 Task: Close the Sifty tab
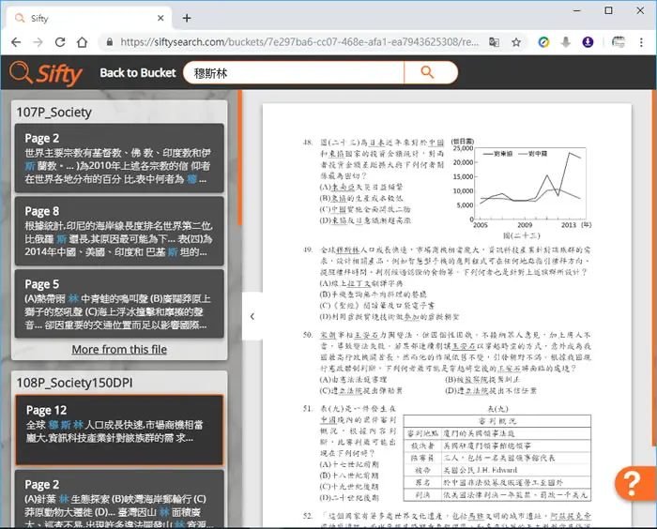[x=160, y=18]
